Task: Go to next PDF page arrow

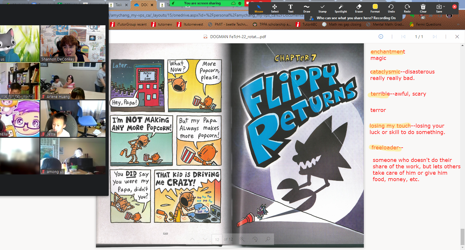Action: click(x=205, y=239)
